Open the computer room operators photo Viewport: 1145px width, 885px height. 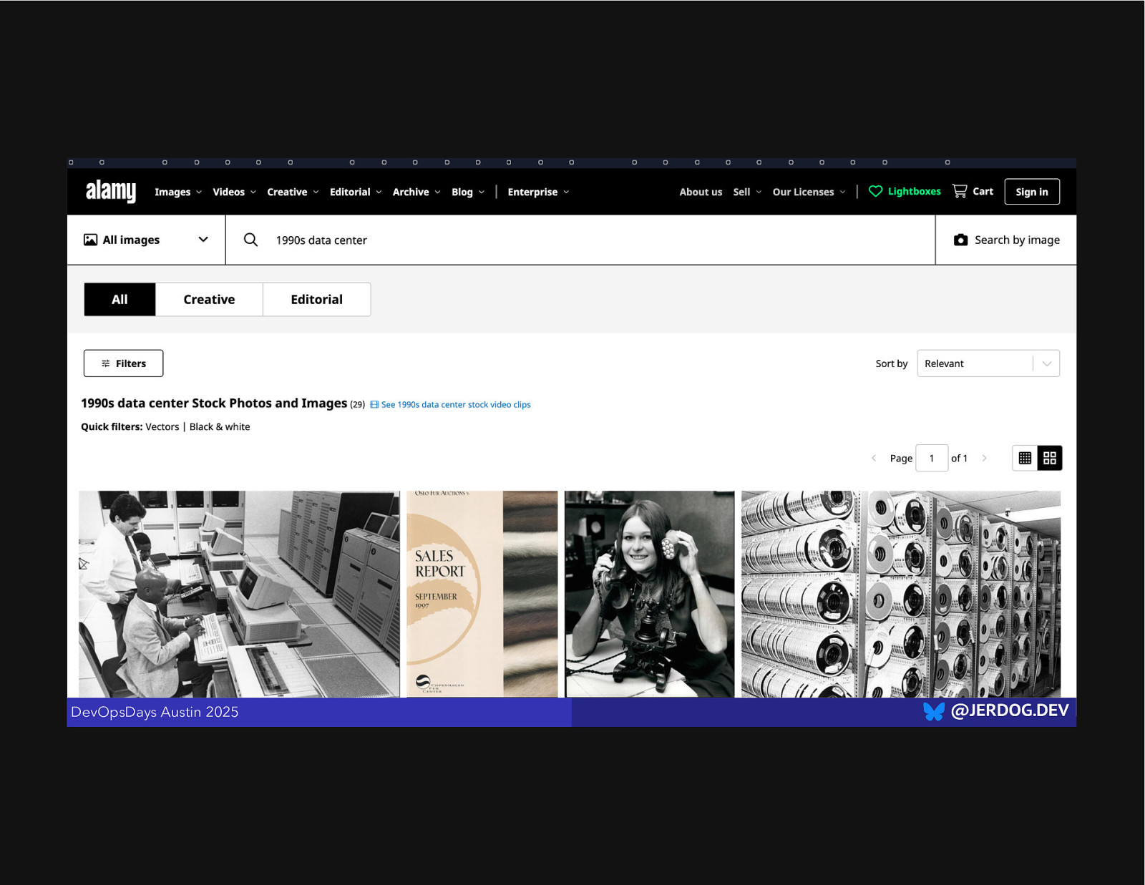pos(239,594)
